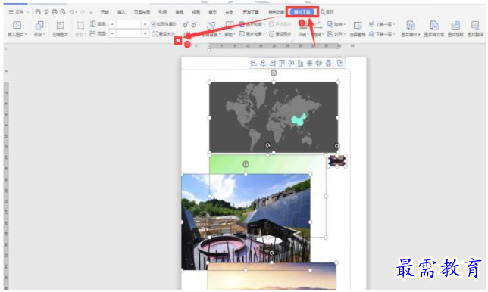488x292 pixels.
Task: Select the Compress Picture tool
Action: [x=60, y=29]
